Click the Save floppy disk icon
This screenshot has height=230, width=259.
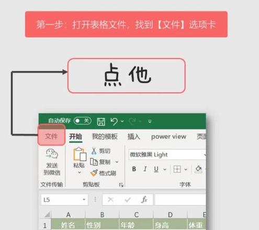pos(101,121)
